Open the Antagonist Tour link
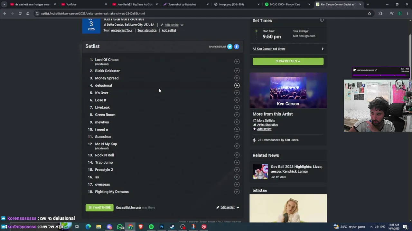Screen dimensions: 412x231 point(122,30)
